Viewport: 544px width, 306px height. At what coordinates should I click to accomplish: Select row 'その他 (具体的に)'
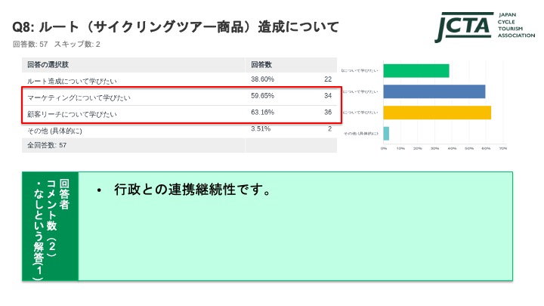(x=179, y=130)
